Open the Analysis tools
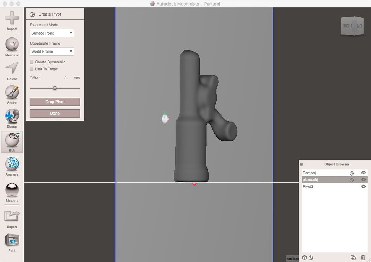 pyautogui.click(x=12, y=166)
